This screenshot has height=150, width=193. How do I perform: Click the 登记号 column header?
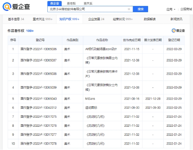point(40,40)
